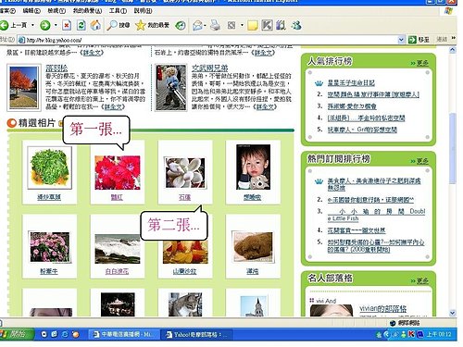
Task: Open the ocean waves featured photo
Action: point(118,249)
